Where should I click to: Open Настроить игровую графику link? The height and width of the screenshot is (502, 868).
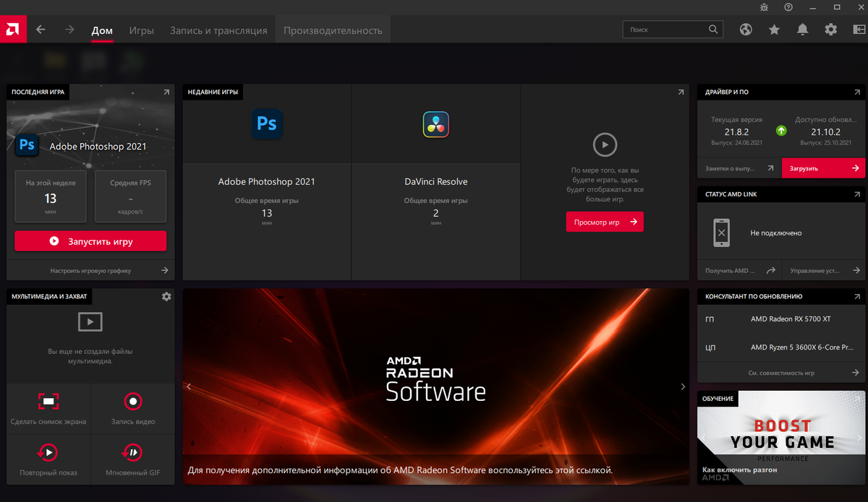(x=90, y=270)
